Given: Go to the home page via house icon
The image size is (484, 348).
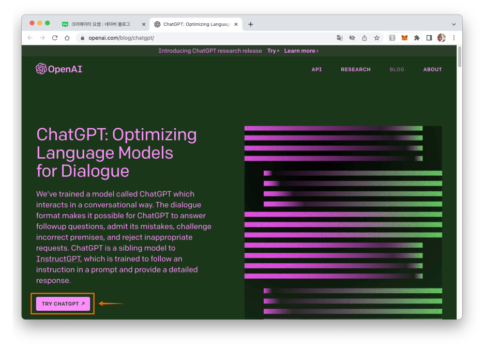Looking at the screenshot, I should point(67,38).
